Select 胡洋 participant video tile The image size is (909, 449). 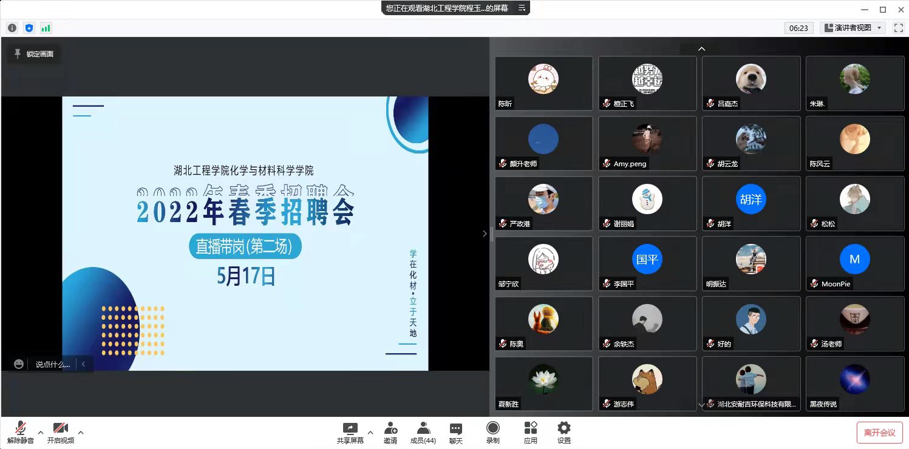pos(751,204)
